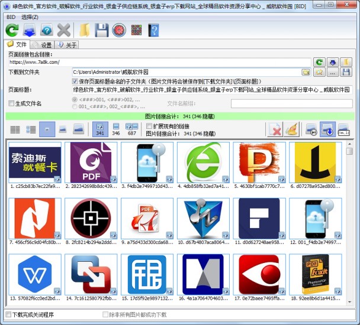
Task: Click the floppy disk save toolbar icon
Action: pos(101,30)
